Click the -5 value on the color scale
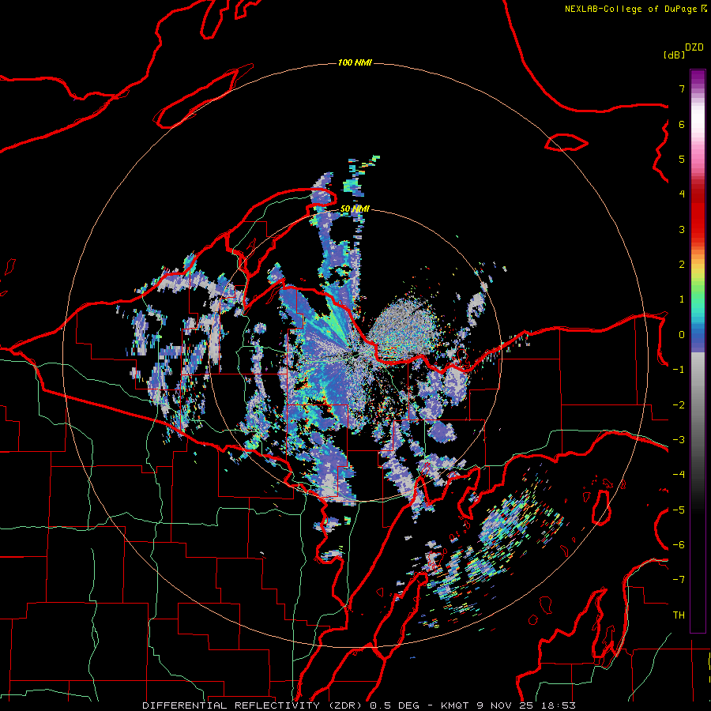The image size is (711, 711). (x=679, y=510)
